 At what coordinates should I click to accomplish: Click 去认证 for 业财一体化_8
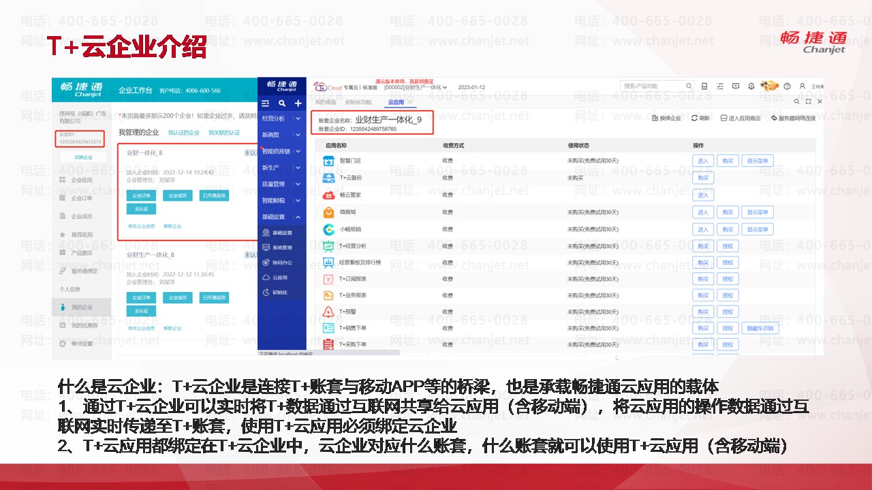pyautogui.click(x=141, y=209)
